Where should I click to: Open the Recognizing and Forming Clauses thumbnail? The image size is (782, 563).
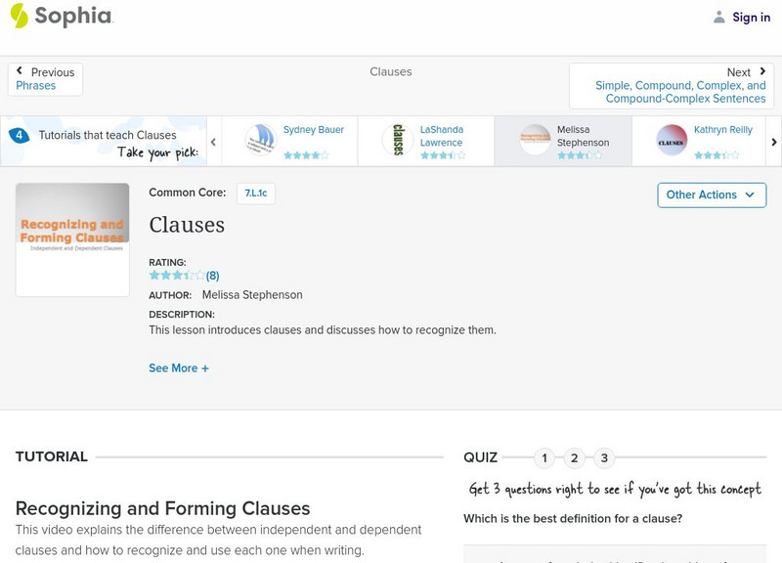tap(72, 239)
